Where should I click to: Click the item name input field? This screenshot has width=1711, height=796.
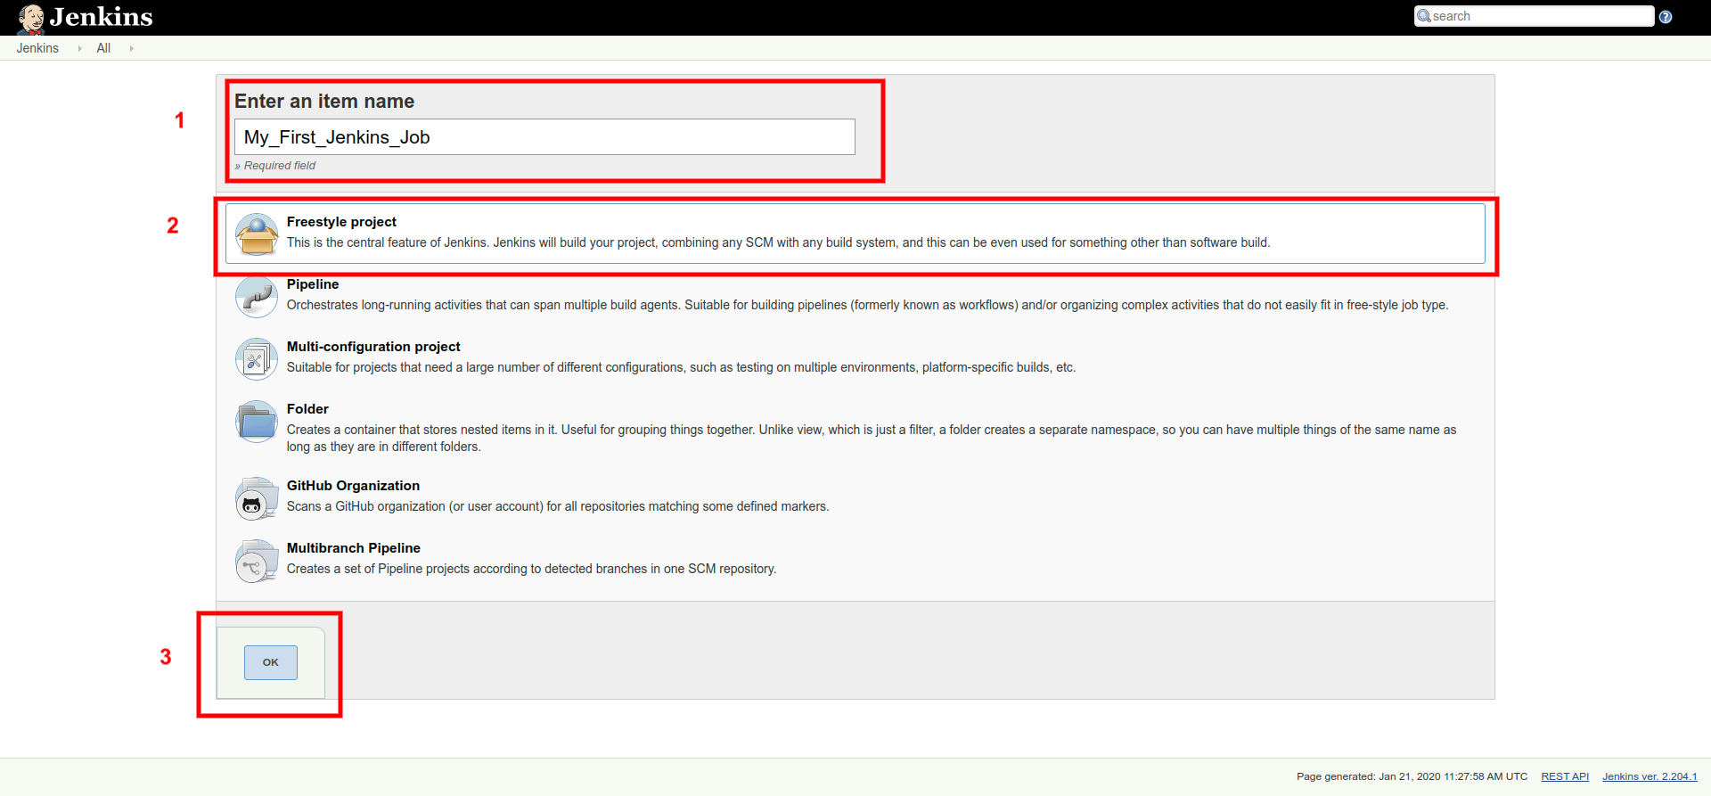coord(544,137)
